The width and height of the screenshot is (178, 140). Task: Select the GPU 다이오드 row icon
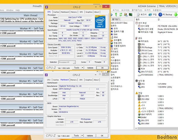pyautogui.click(x=139, y=72)
